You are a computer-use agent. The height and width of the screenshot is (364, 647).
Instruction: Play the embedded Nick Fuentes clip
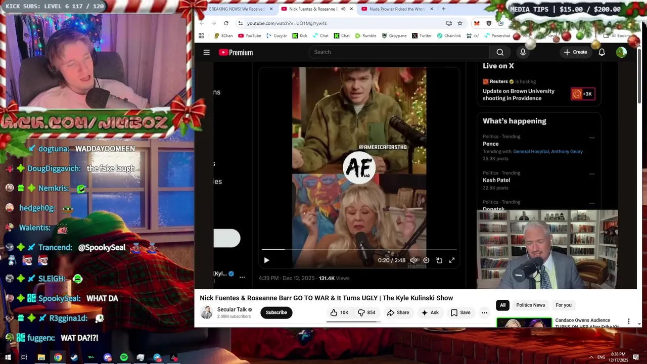pyautogui.click(x=266, y=260)
